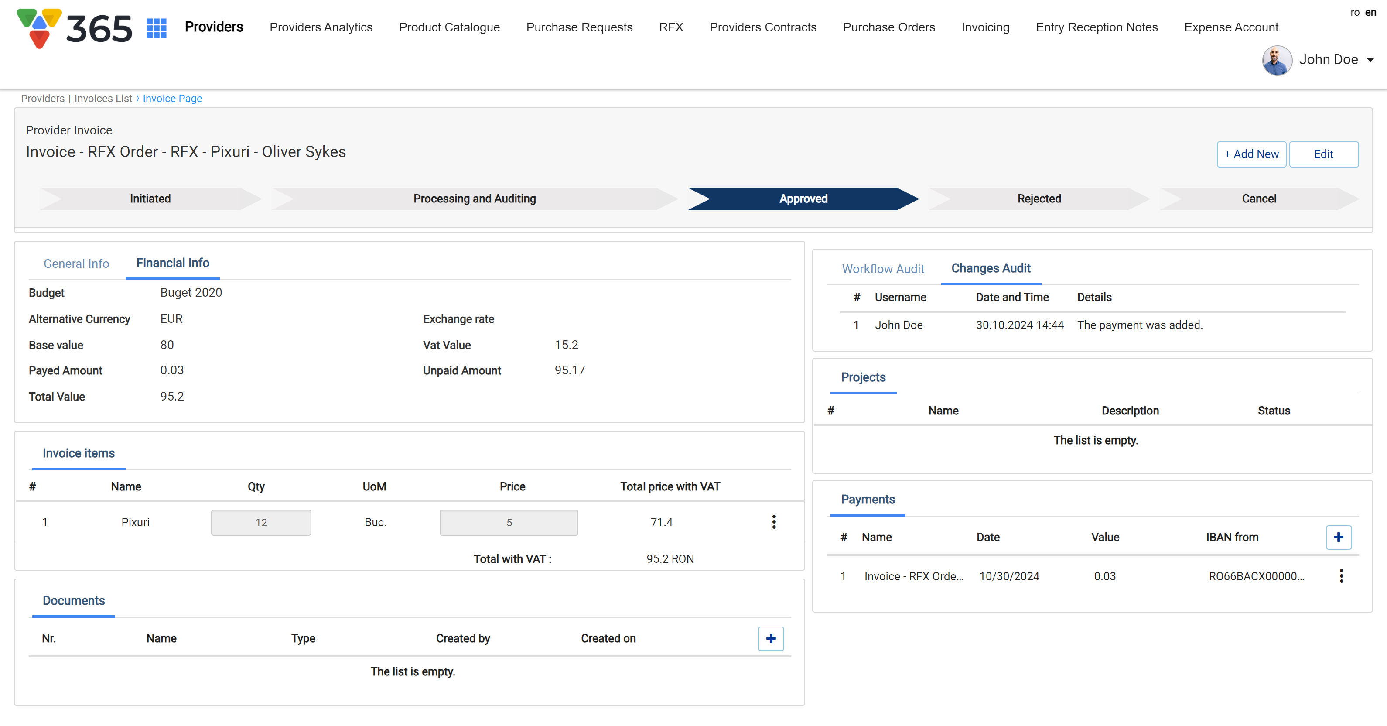The image size is (1387, 726).
Task: Click the + Add New button
Action: coord(1251,154)
